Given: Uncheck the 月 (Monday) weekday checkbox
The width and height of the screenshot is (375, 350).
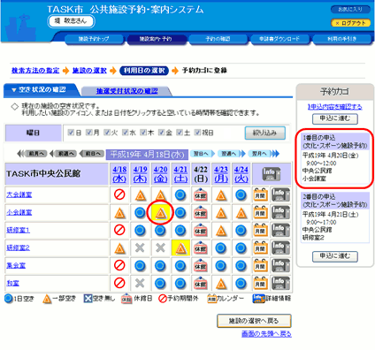Looking at the screenshot, I should point(88,133).
